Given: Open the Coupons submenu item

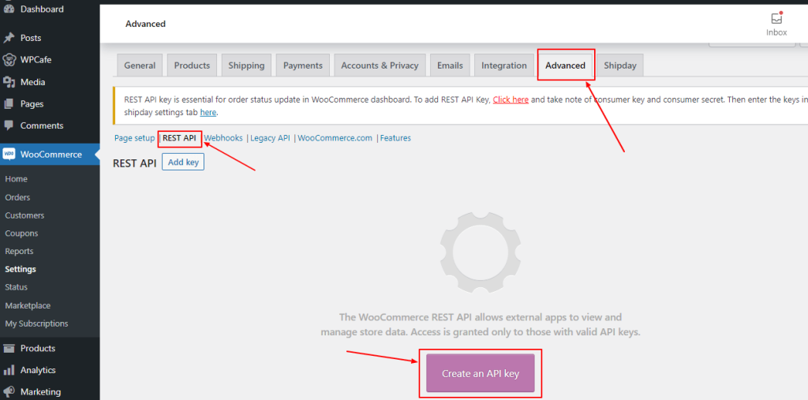Looking at the screenshot, I should coord(21,234).
